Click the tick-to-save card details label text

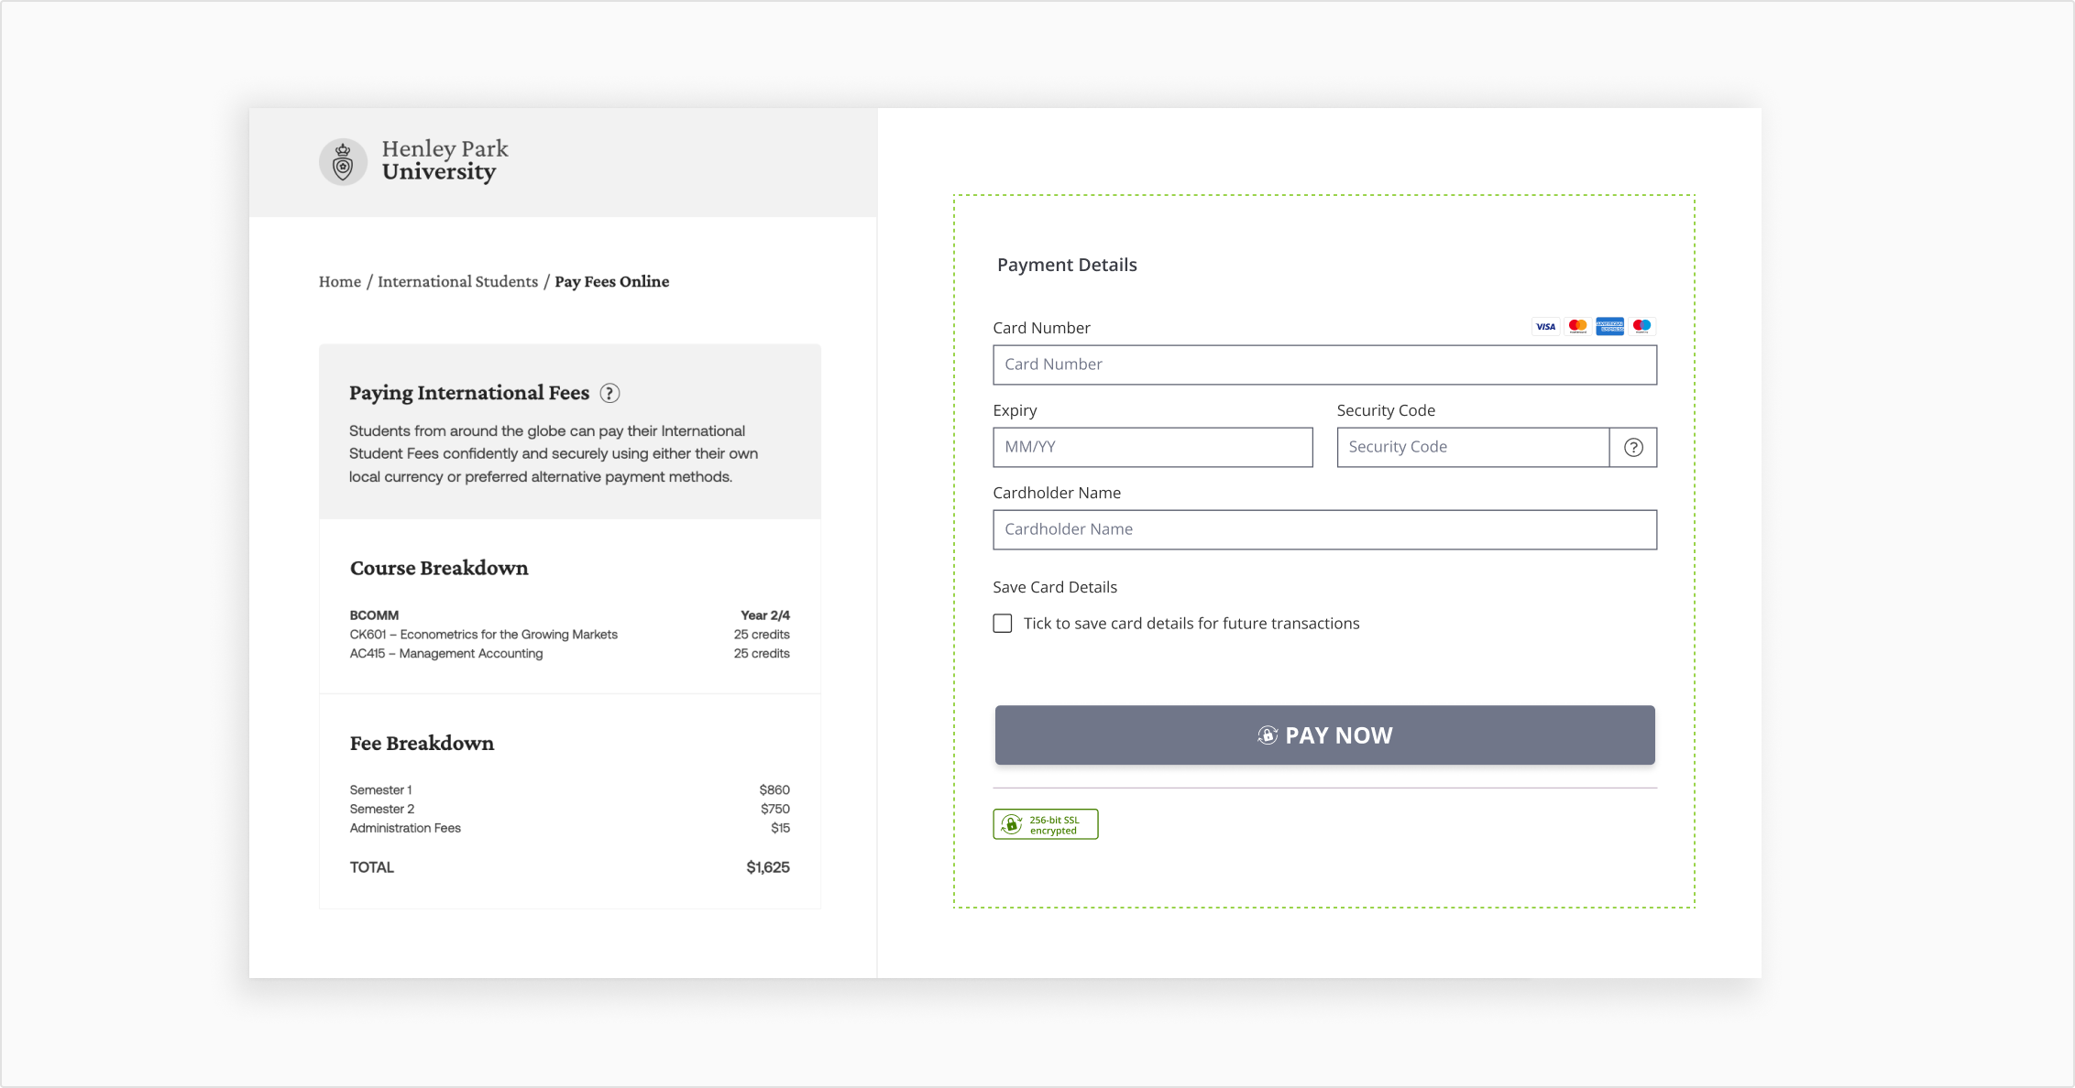click(x=1191, y=624)
